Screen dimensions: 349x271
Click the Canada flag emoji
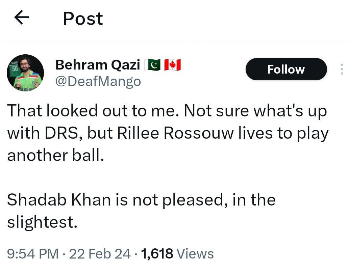coord(172,65)
